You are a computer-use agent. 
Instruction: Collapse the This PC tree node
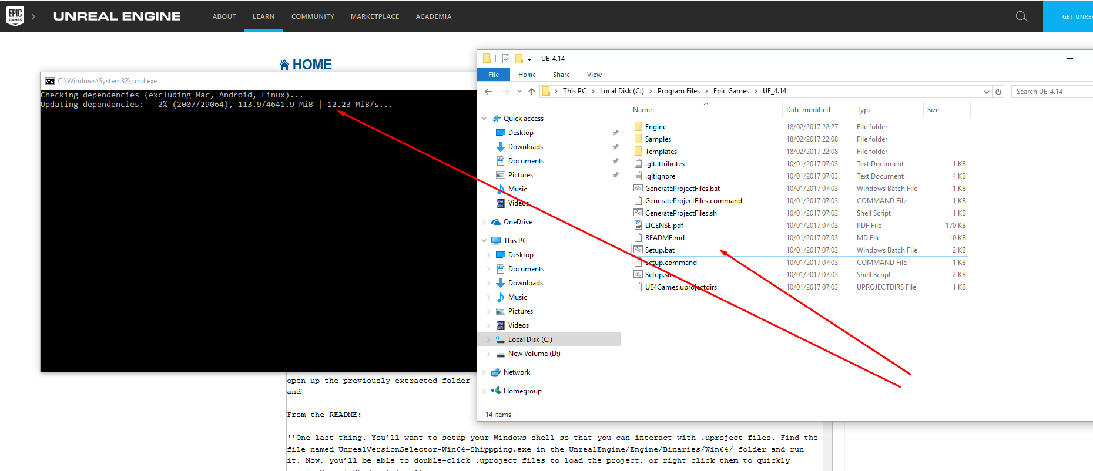coord(484,241)
